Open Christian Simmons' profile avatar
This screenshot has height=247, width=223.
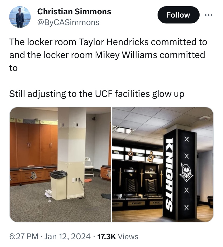20,17
